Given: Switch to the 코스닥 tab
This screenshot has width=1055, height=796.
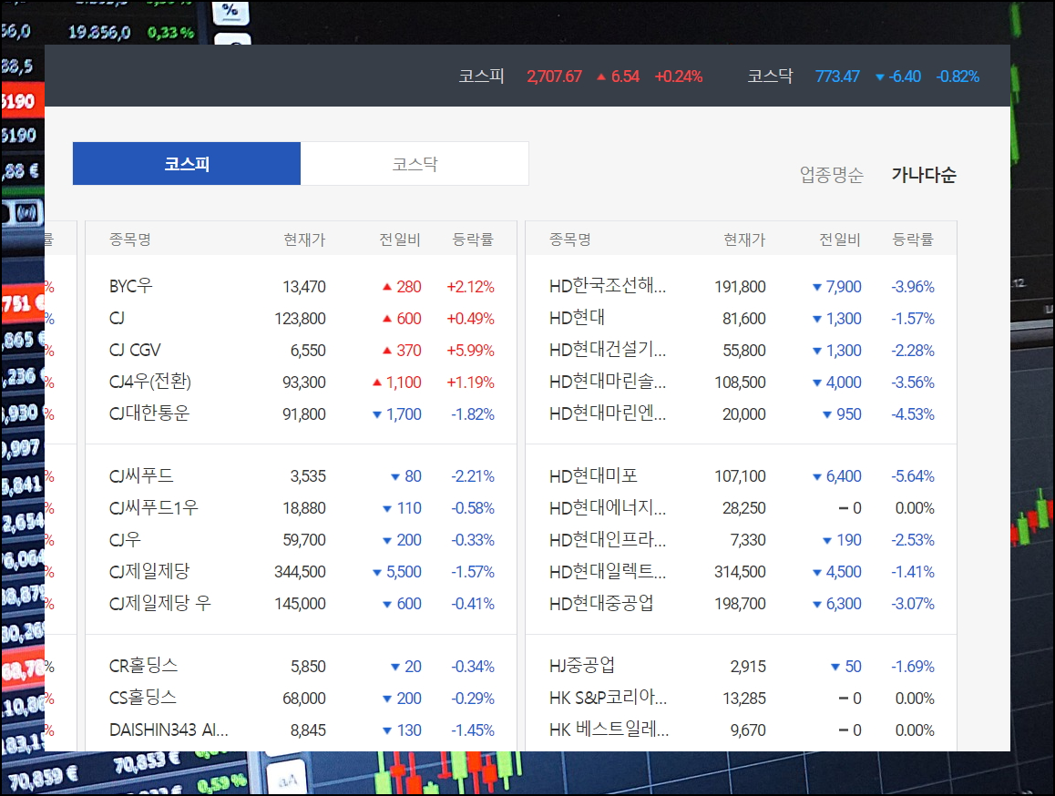Looking at the screenshot, I should point(415,164).
